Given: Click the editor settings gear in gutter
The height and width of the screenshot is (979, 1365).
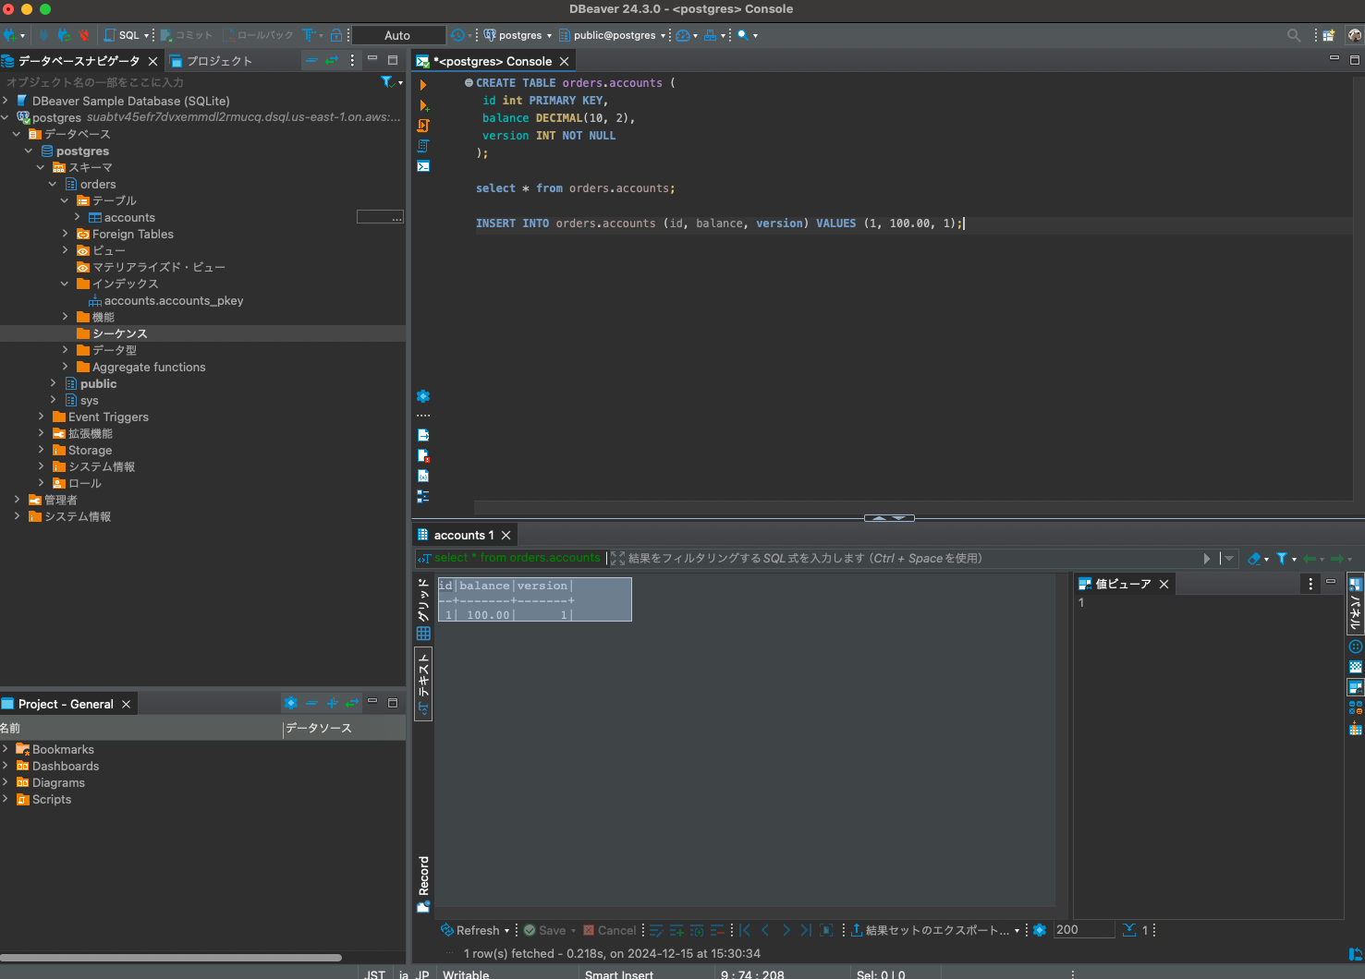Looking at the screenshot, I should (423, 396).
